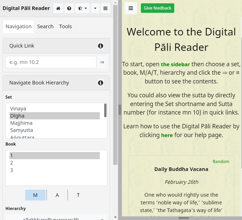The width and height of the screenshot is (242, 220).
Task: Click the Random link in Daily Buddha Vacana
Action: 221,161
